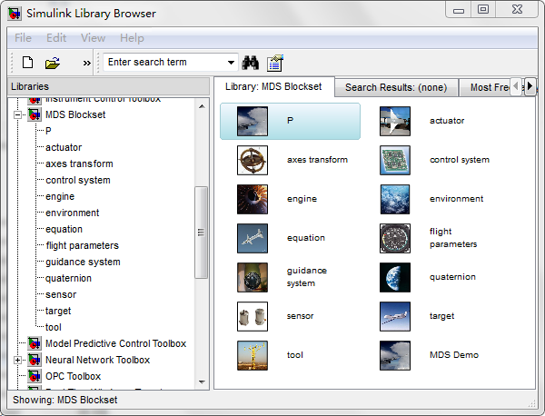Open the control system circuit board icon
This screenshot has height=416, width=545.
[x=395, y=160]
